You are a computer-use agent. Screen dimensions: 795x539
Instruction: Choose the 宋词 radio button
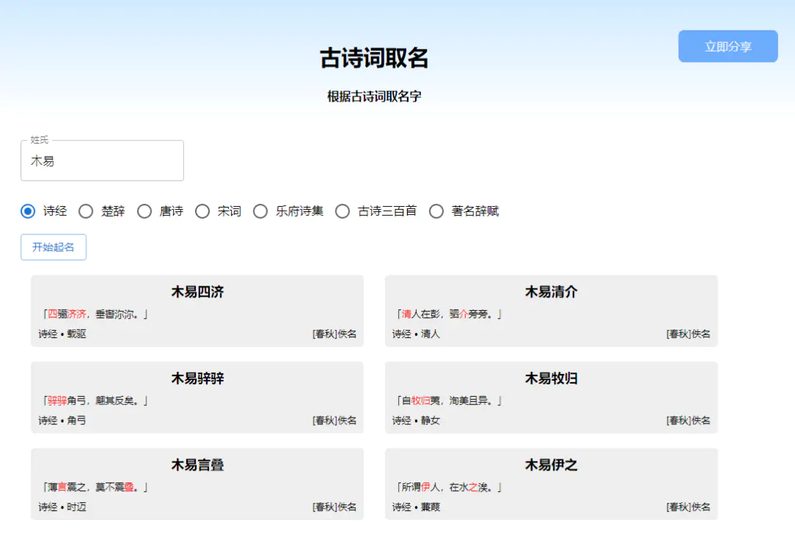point(202,211)
